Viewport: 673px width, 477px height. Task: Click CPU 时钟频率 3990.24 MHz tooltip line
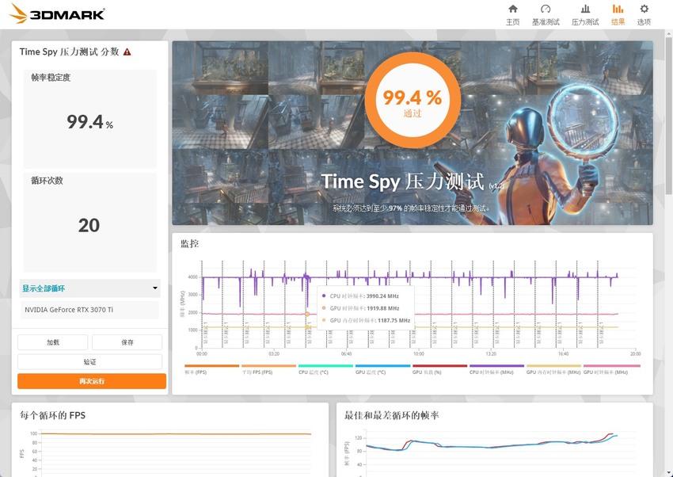[360, 296]
